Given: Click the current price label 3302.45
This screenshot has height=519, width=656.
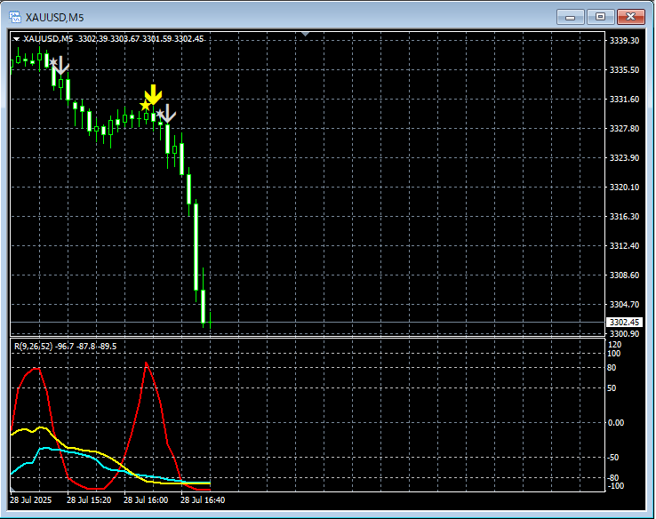Looking at the screenshot, I should pos(624,322).
